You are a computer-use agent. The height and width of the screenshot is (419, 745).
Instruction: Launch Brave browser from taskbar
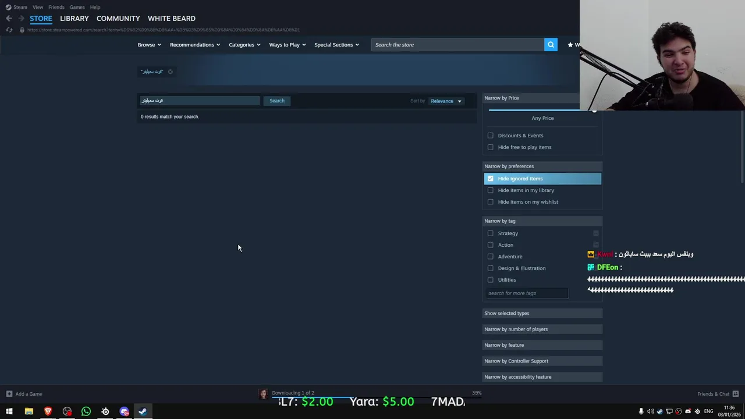tap(48, 411)
